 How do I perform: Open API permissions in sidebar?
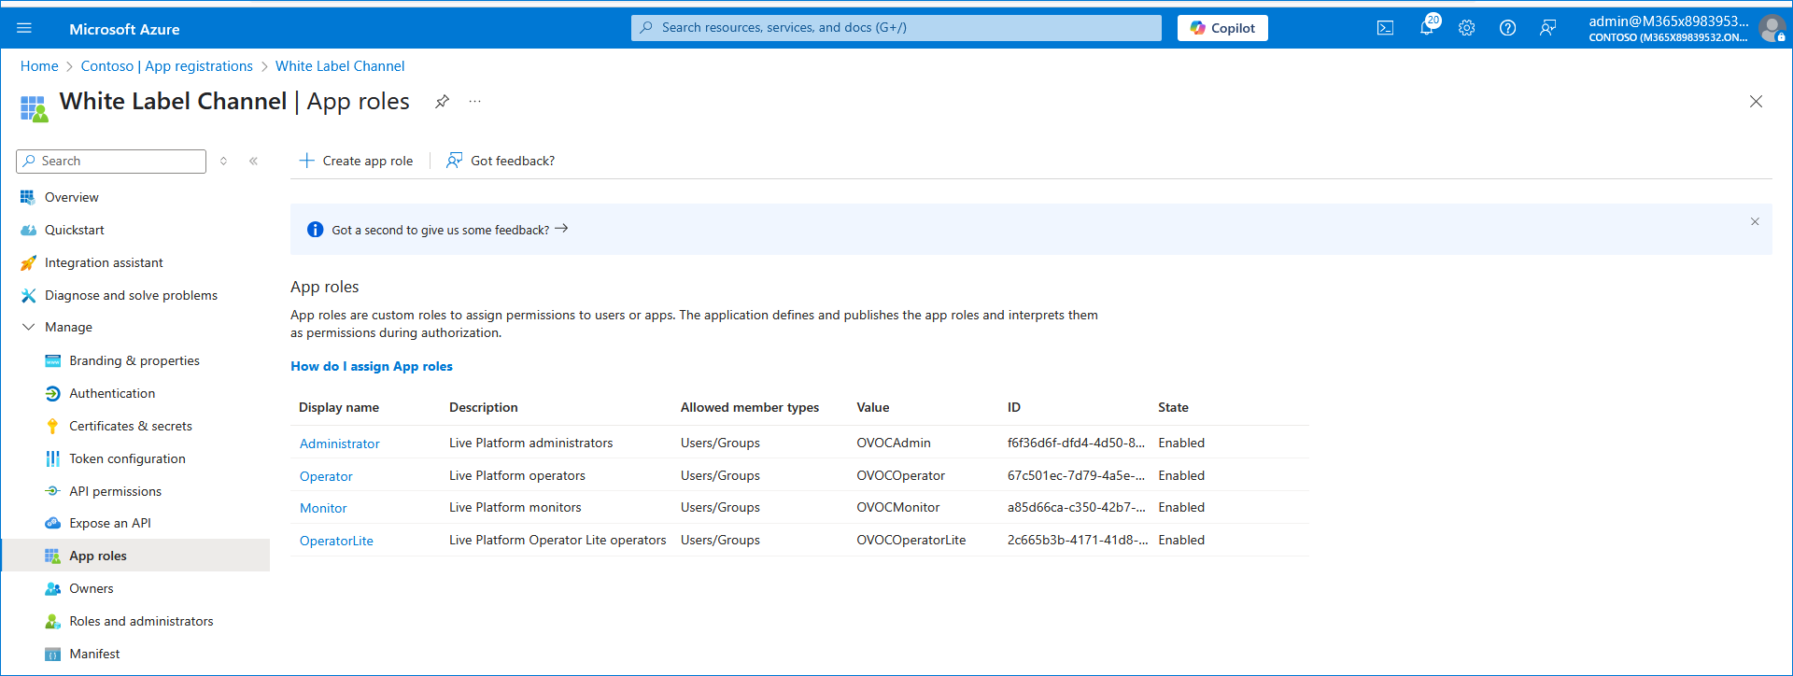click(x=115, y=492)
